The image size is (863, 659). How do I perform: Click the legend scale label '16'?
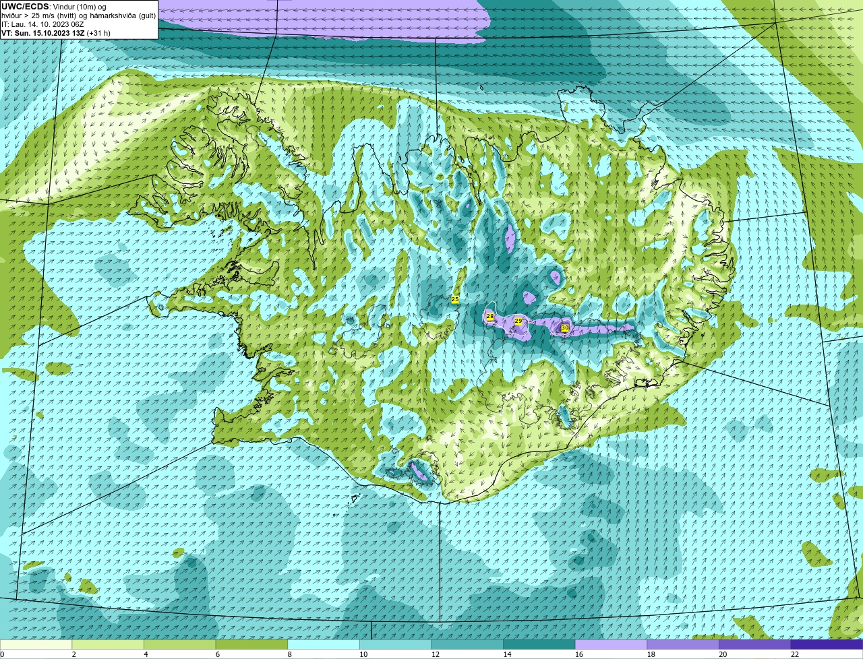pyautogui.click(x=579, y=654)
